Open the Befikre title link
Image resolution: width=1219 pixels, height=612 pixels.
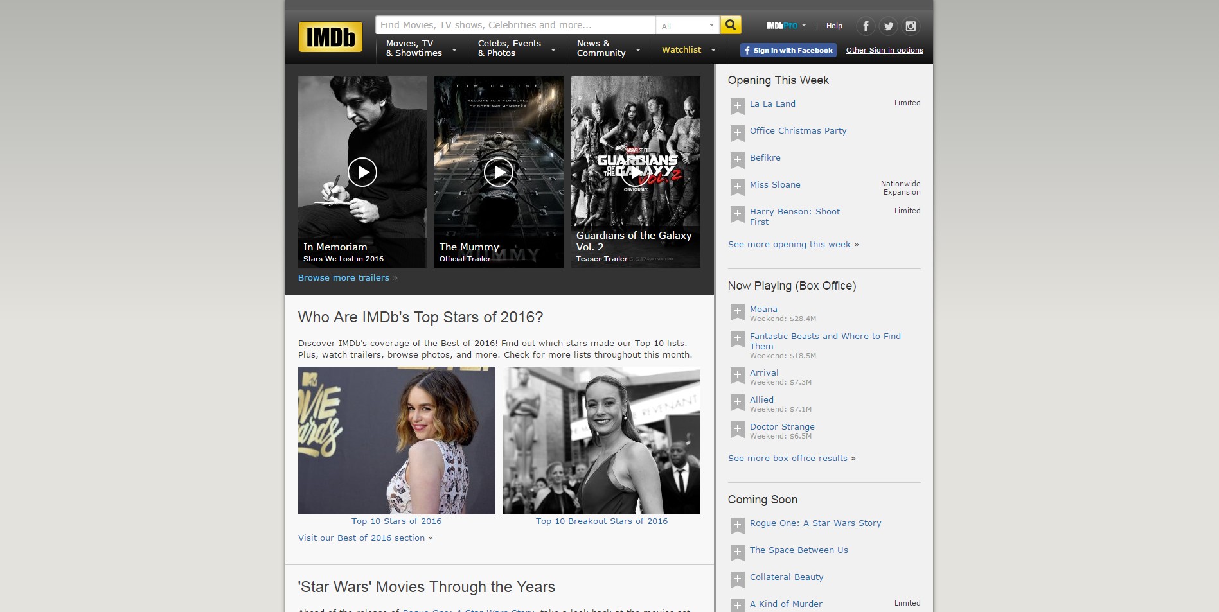[765, 157]
